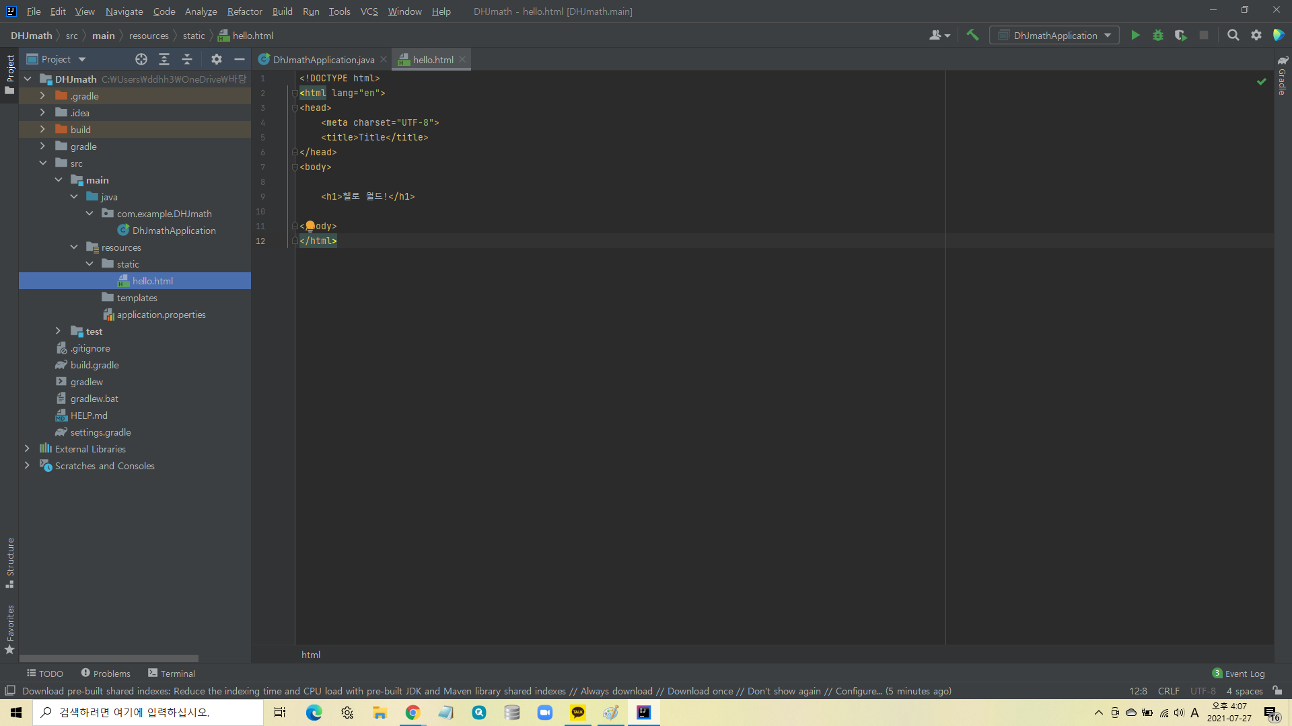Run the DhJmathApplication with green play icon

click(x=1135, y=36)
